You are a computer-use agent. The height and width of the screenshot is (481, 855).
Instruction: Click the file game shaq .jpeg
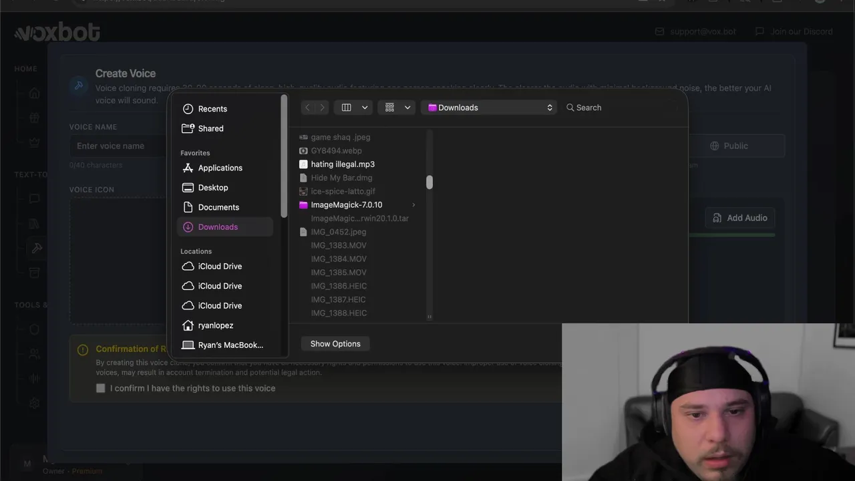click(x=341, y=137)
